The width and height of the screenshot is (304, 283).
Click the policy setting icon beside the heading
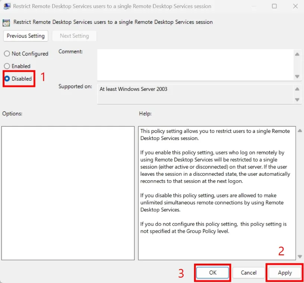pyautogui.click(x=7, y=22)
